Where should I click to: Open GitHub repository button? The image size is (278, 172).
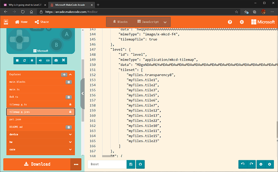[x=141, y=164]
